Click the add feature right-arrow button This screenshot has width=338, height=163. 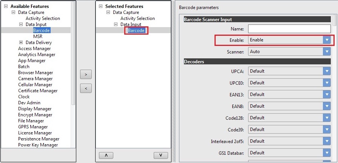click(x=86, y=75)
